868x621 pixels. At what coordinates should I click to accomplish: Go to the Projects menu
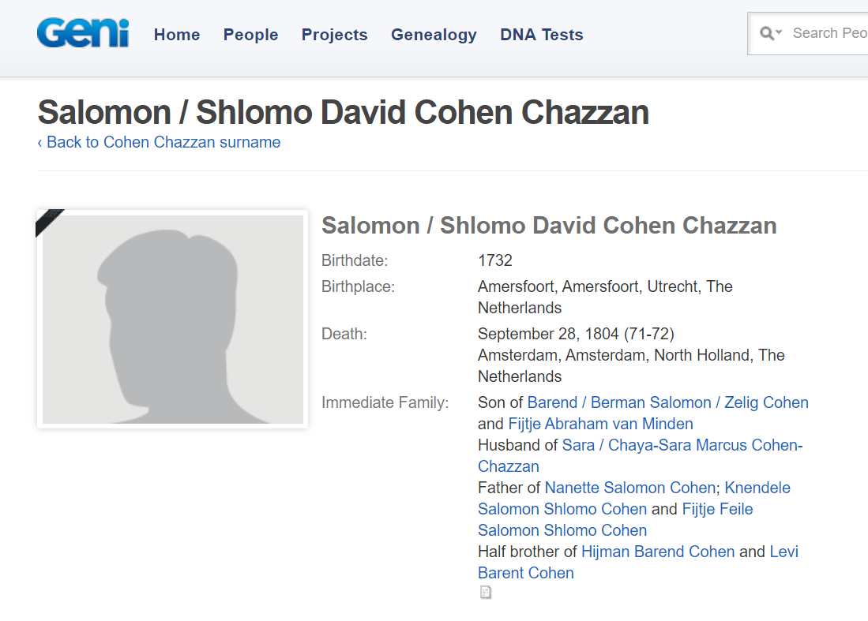coord(334,35)
